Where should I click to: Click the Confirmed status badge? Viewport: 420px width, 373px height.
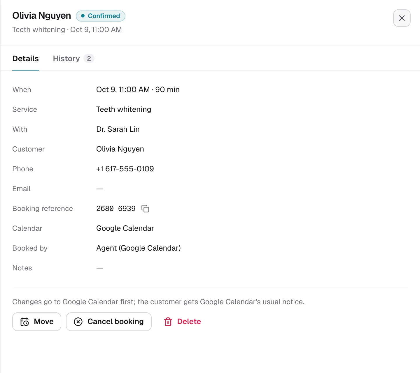coord(101,16)
